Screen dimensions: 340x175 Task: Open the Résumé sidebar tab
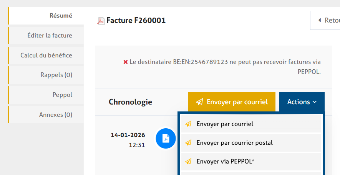(x=61, y=16)
